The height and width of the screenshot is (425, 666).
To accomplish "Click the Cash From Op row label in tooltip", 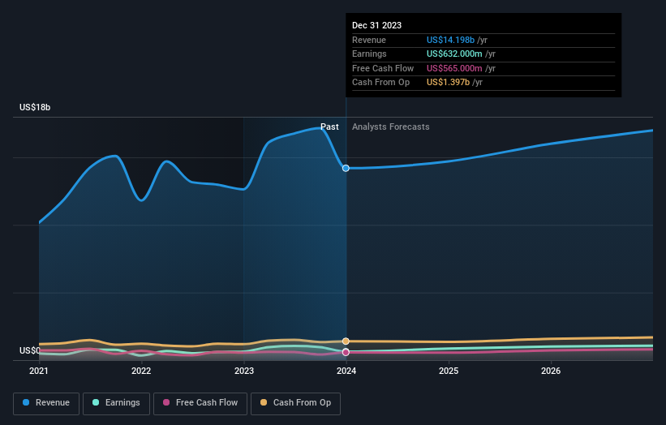I will pyautogui.click(x=381, y=83).
